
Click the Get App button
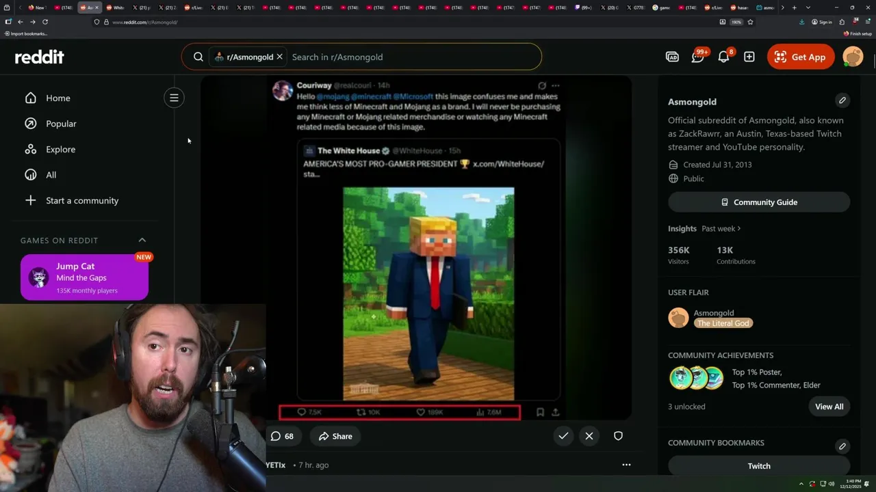[x=801, y=57]
